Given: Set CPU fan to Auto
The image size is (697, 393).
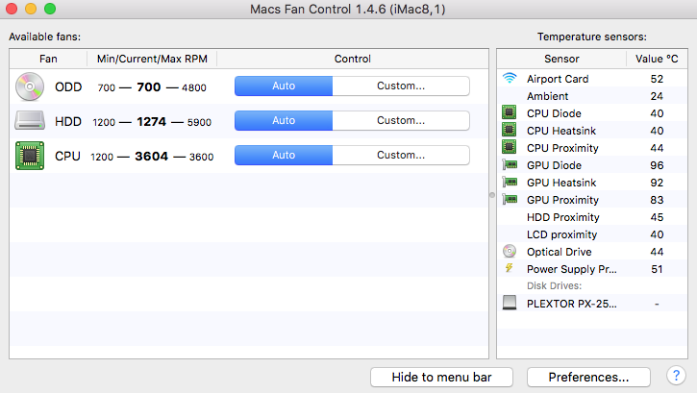Looking at the screenshot, I should click(x=284, y=155).
